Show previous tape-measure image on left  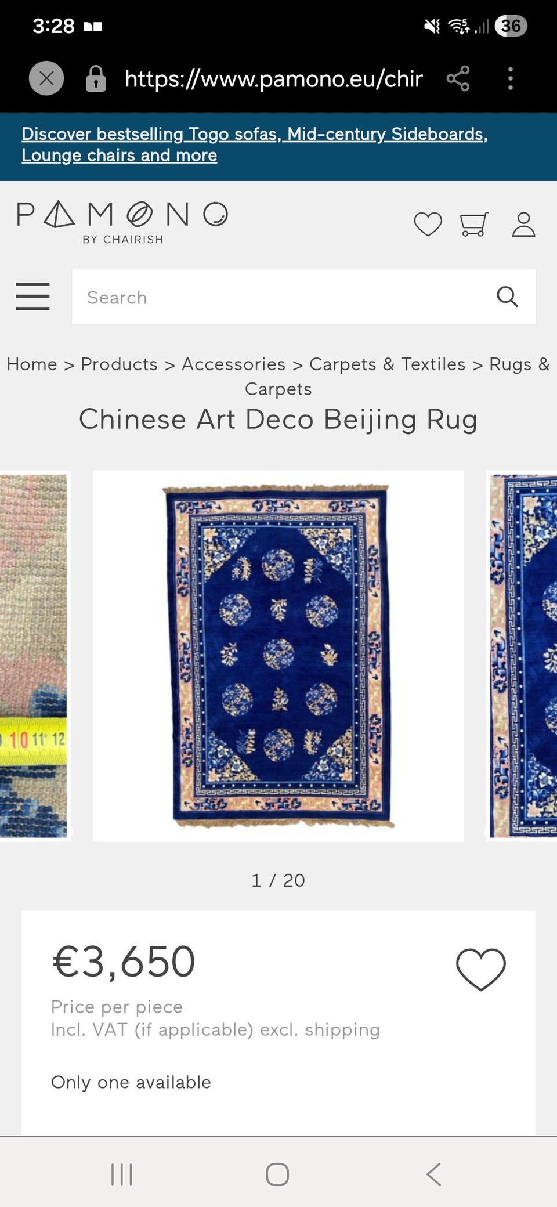(35, 656)
